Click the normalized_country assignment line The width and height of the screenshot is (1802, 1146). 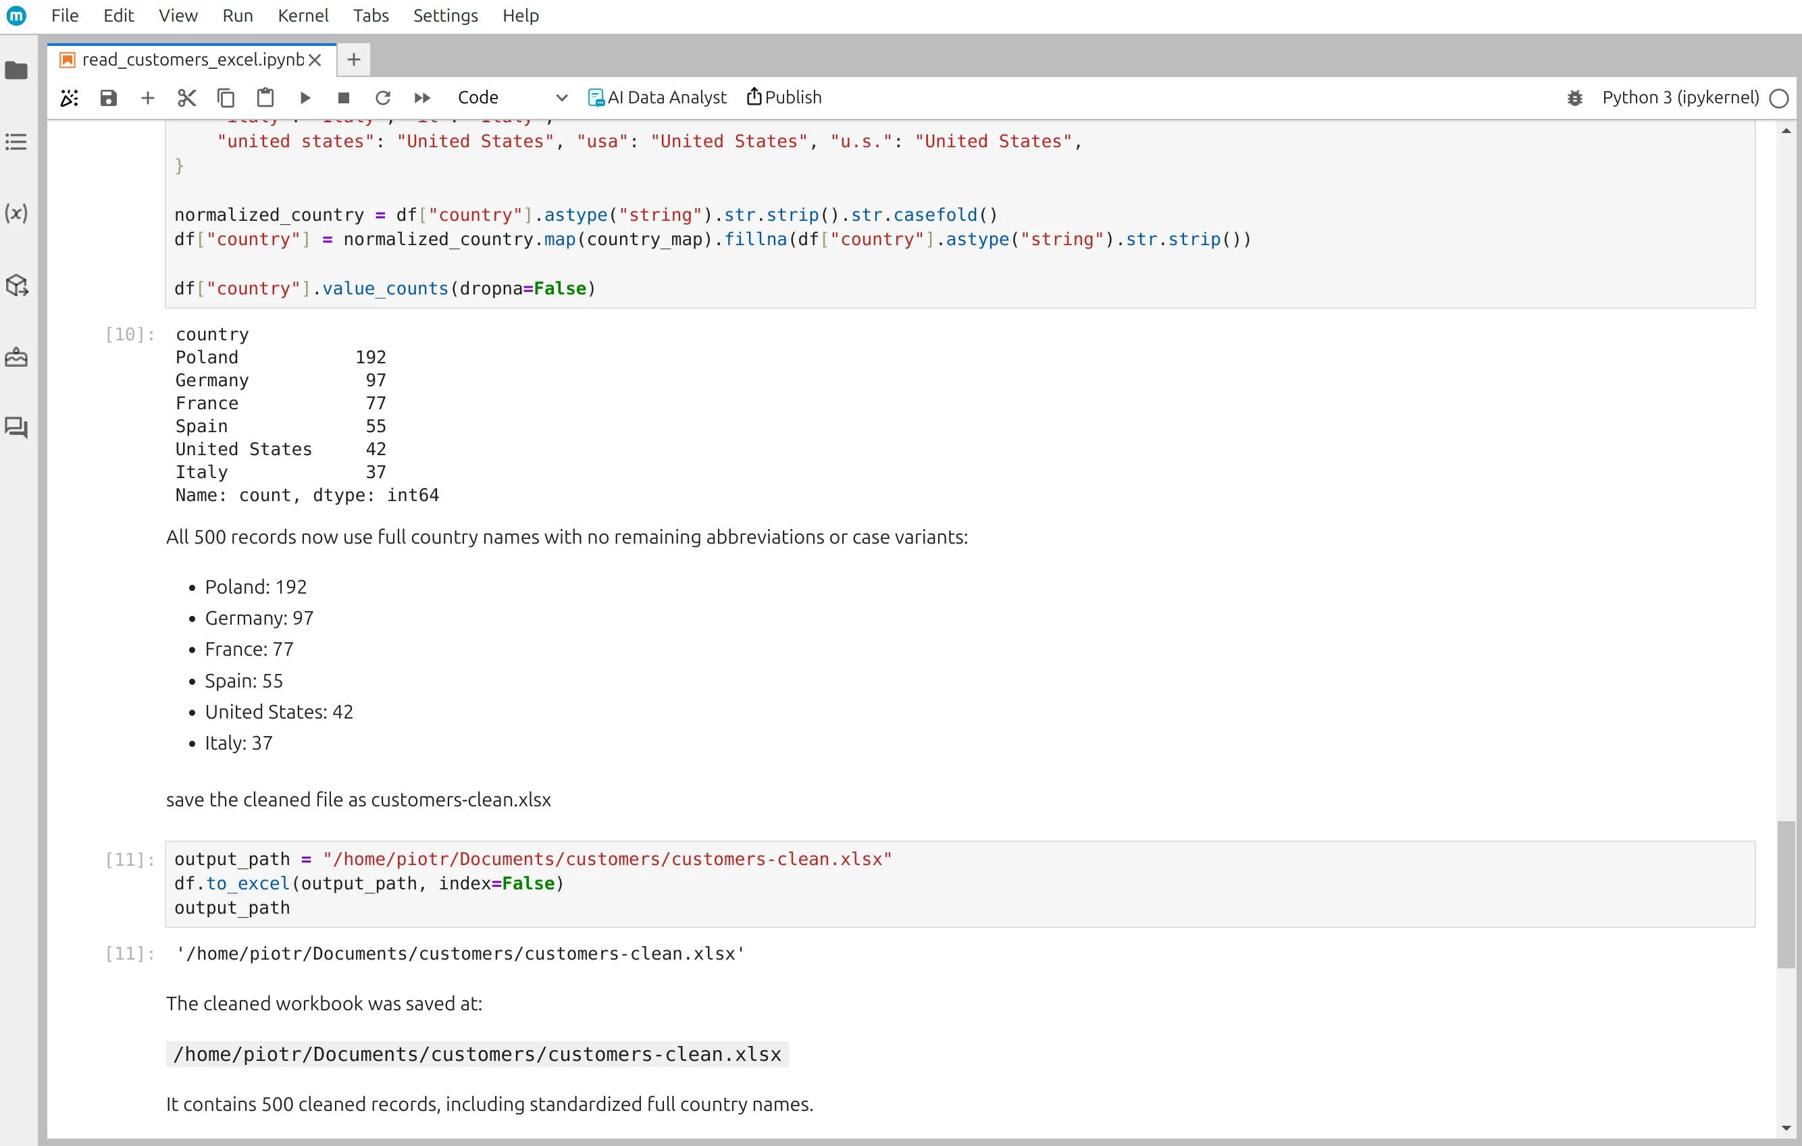click(586, 215)
